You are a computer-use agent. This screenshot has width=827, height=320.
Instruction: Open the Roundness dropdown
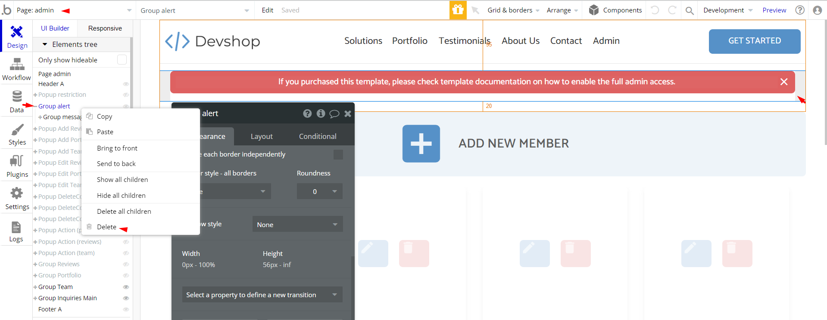click(319, 191)
